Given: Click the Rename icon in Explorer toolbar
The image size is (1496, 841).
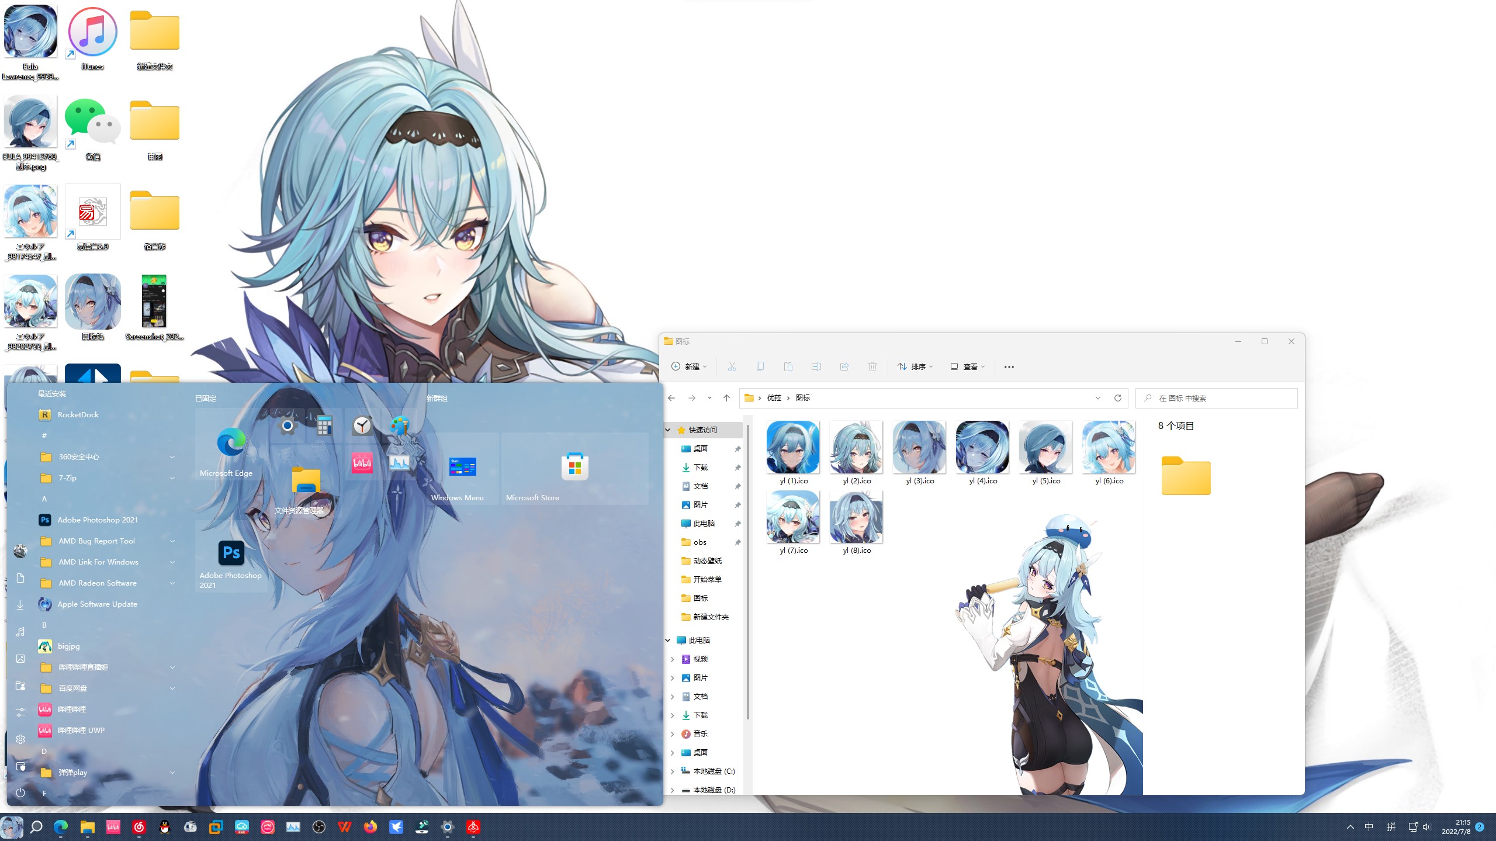Looking at the screenshot, I should (x=816, y=366).
